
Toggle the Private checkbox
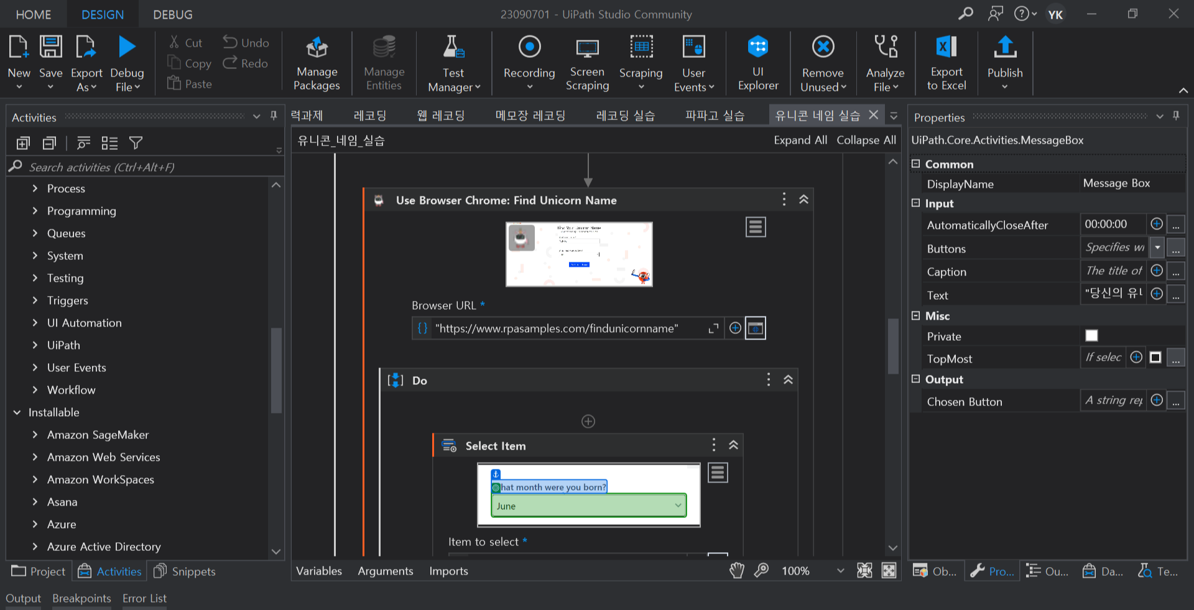pos(1091,336)
